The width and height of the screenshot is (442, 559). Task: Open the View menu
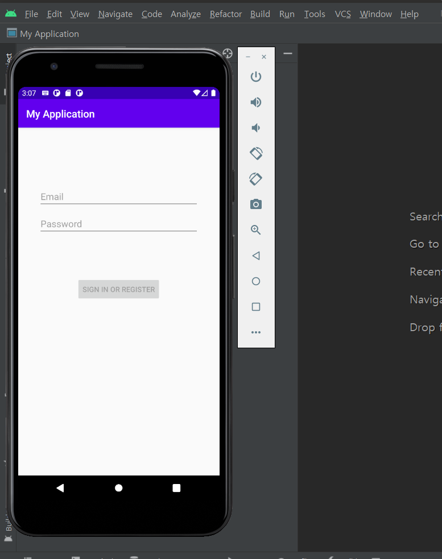point(80,14)
